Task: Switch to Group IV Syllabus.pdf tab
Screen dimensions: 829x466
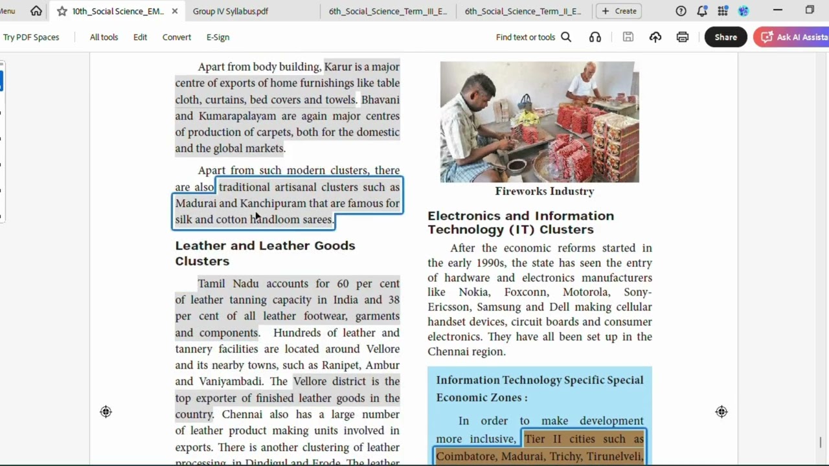Action: pyautogui.click(x=231, y=11)
